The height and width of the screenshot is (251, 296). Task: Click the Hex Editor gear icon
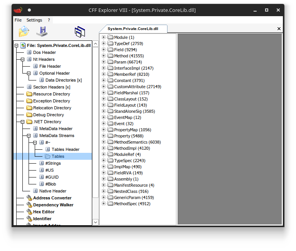[x=29, y=212]
